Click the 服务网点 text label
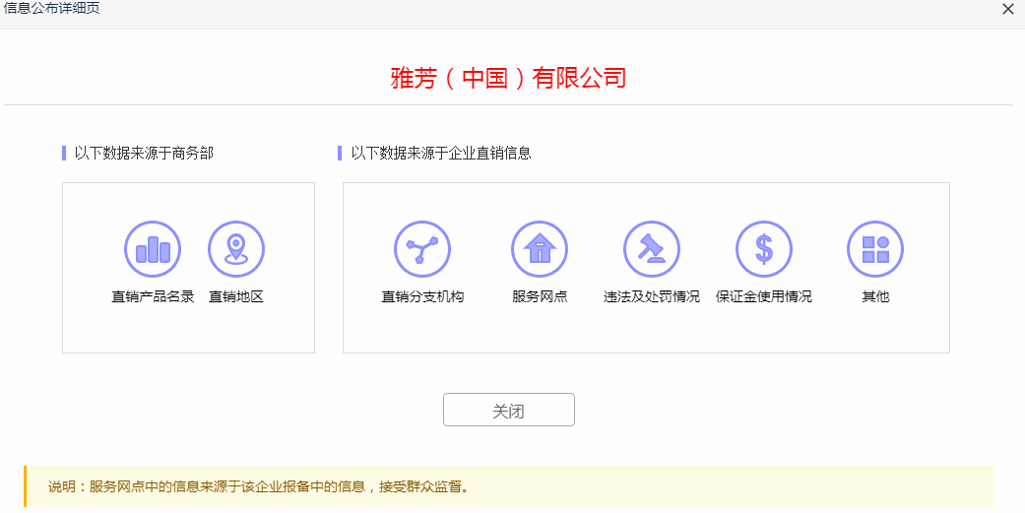Screen dimensions: 1025x513 [540, 296]
